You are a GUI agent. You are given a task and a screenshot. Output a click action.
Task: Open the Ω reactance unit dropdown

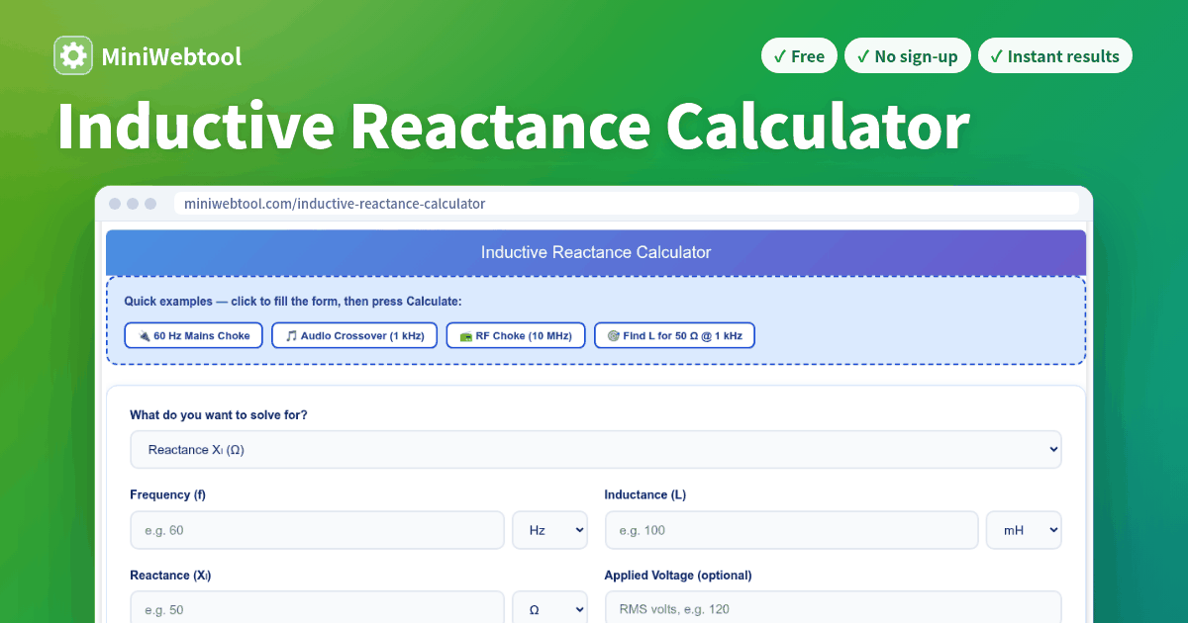coord(549,607)
